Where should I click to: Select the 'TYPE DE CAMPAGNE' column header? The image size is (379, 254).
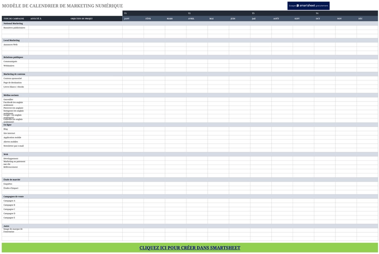click(15, 19)
